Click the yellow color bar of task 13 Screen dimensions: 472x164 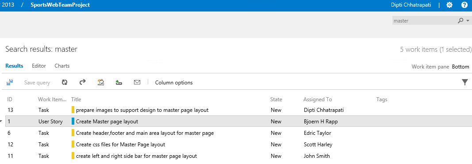[x=73, y=110]
